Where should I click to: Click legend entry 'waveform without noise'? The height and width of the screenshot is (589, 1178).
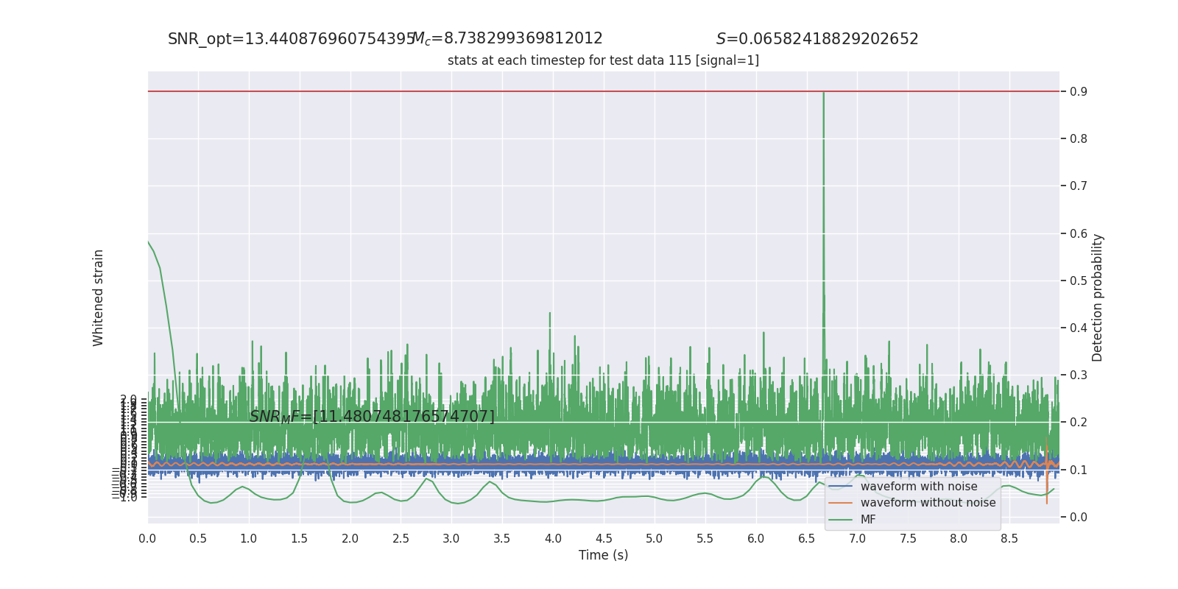(x=928, y=503)
